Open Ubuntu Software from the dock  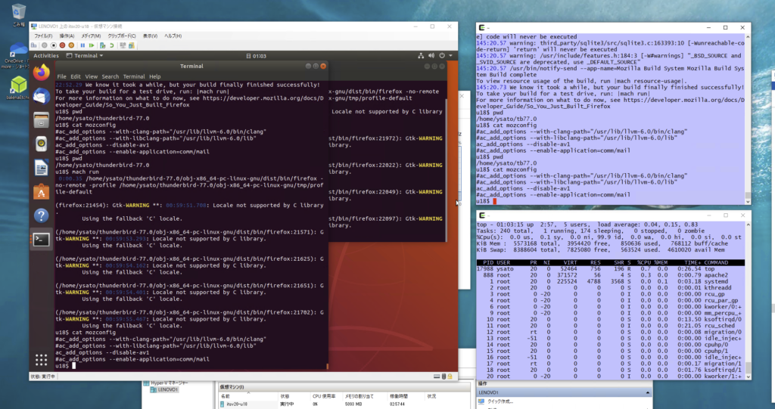(41, 191)
